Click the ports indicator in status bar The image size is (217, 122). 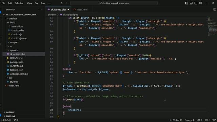(16, 120)
